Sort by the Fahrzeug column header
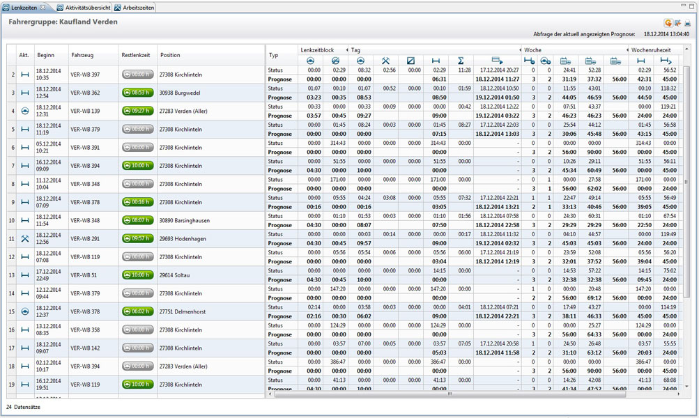Viewport: 699px width, 418px height. [x=84, y=54]
